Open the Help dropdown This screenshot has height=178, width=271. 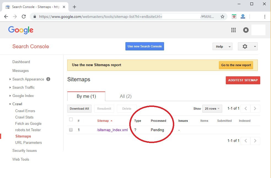(222, 47)
